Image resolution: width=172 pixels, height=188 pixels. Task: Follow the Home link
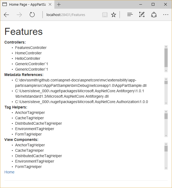tap(9, 172)
